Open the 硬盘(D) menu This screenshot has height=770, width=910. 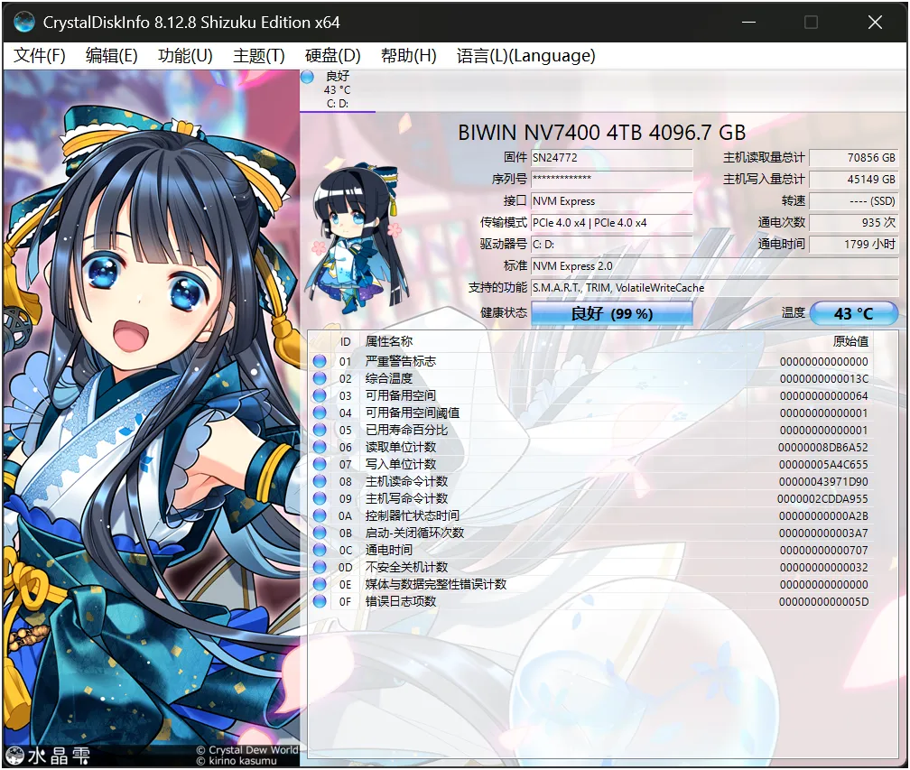pyautogui.click(x=332, y=56)
